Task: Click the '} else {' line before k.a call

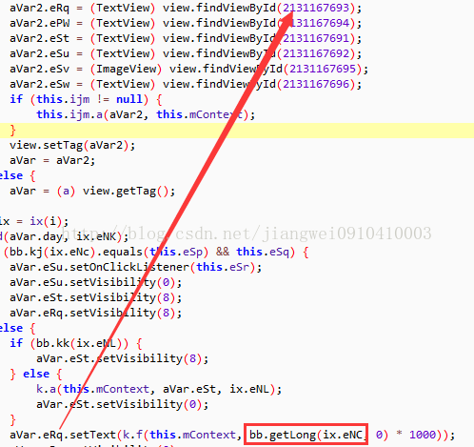Action: pos(36,374)
